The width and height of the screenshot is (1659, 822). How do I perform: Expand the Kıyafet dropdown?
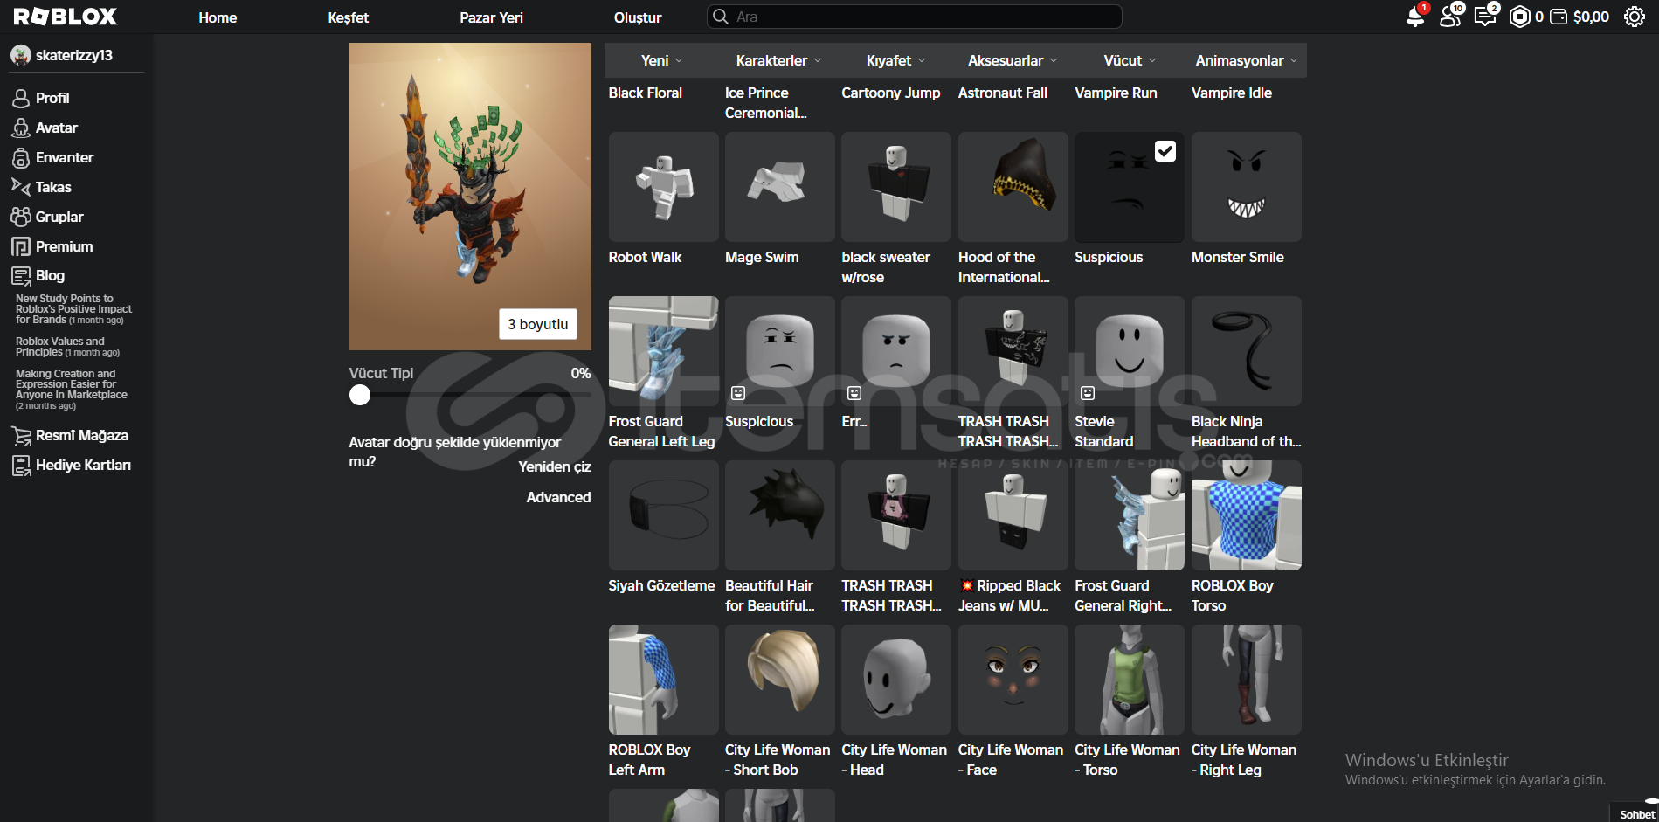(895, 60)
